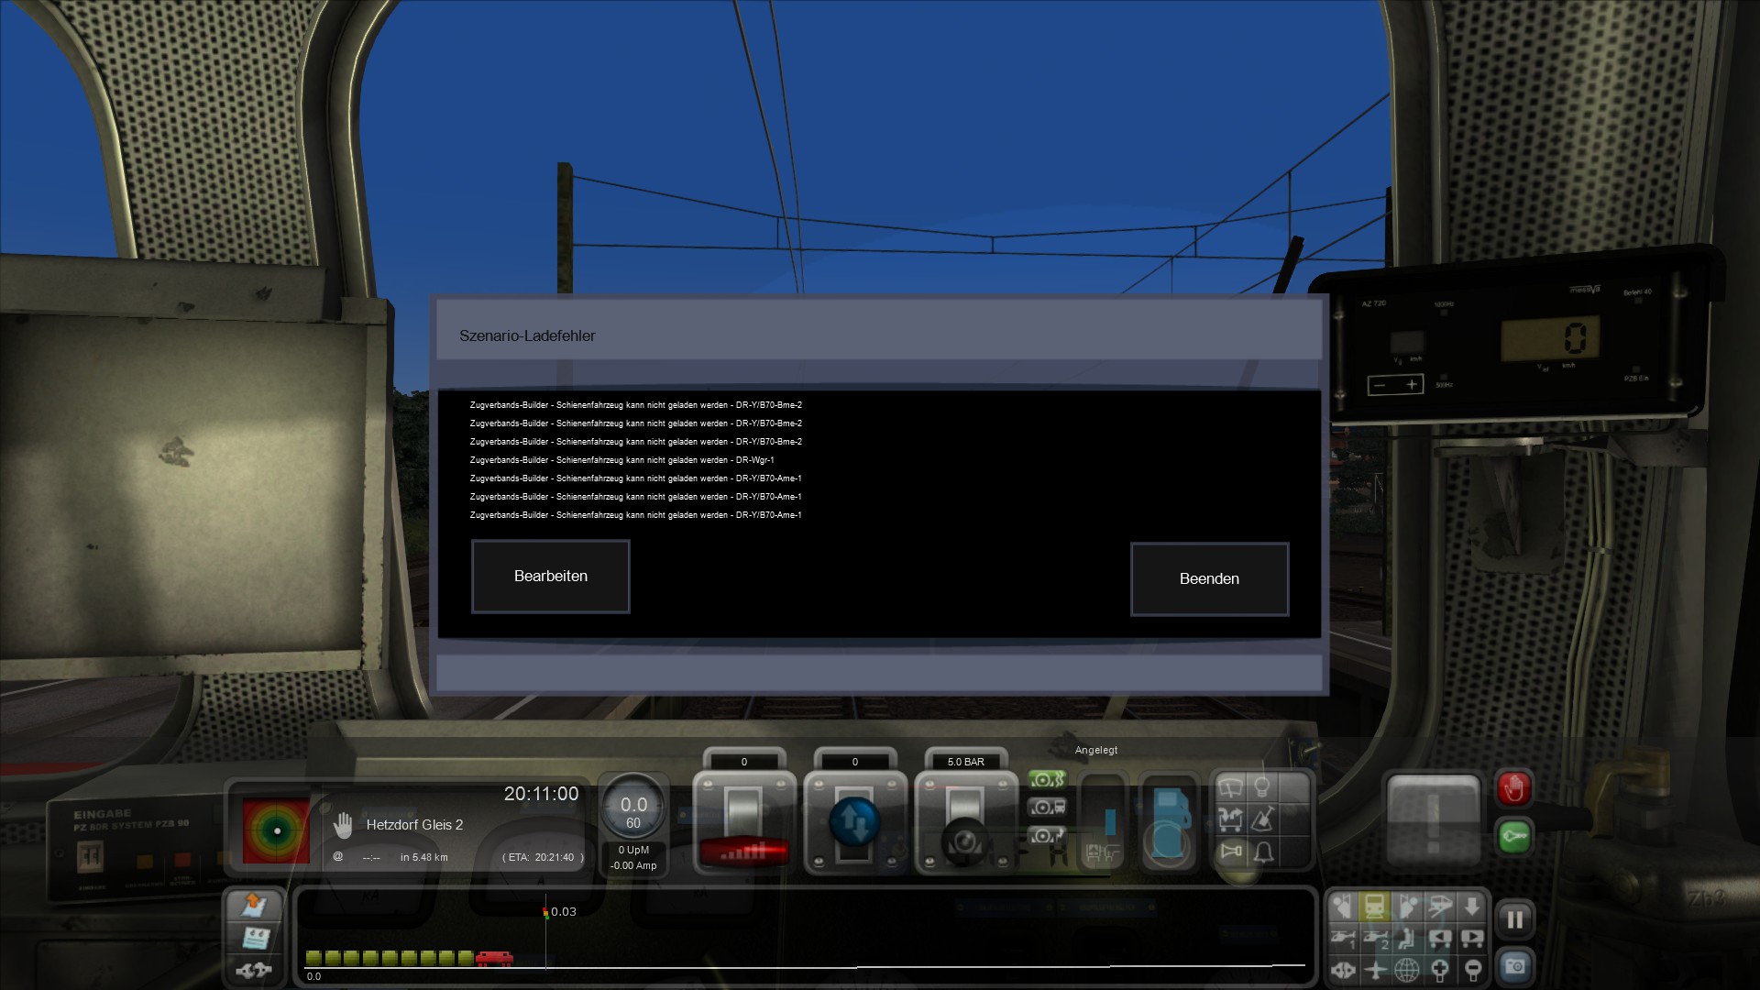Adjust the red throttle lever slider
Image resolution: width=1760 pixels, height=990 pixels.
(743, 851)
